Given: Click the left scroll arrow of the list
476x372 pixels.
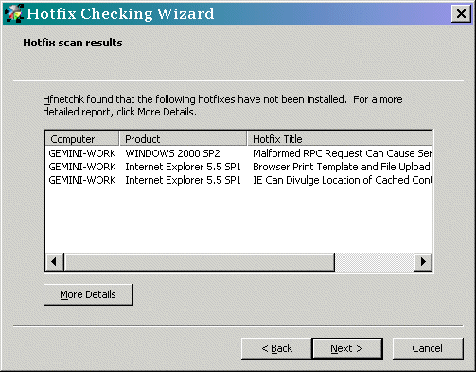Looking at the screenshot, I should tap(54, 261).
